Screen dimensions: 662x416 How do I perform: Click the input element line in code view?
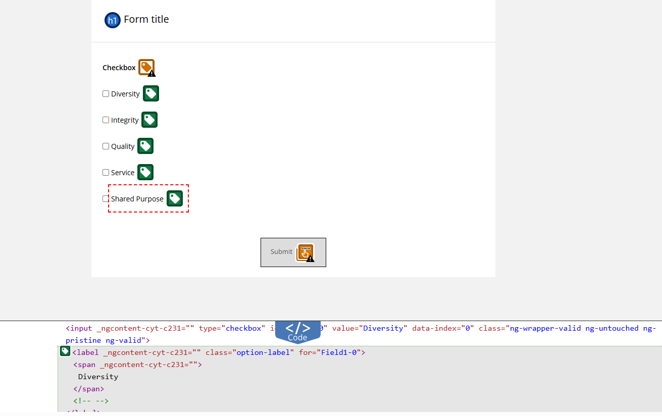tap(361, 334)
